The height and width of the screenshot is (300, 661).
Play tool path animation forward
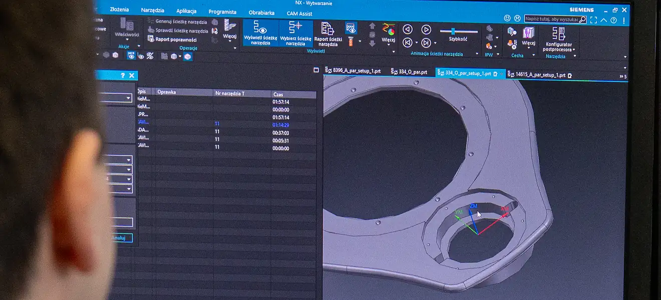coord(426,30)
